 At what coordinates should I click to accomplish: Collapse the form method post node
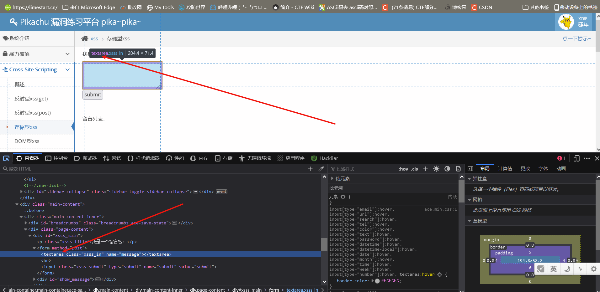[x=34, y=248]
